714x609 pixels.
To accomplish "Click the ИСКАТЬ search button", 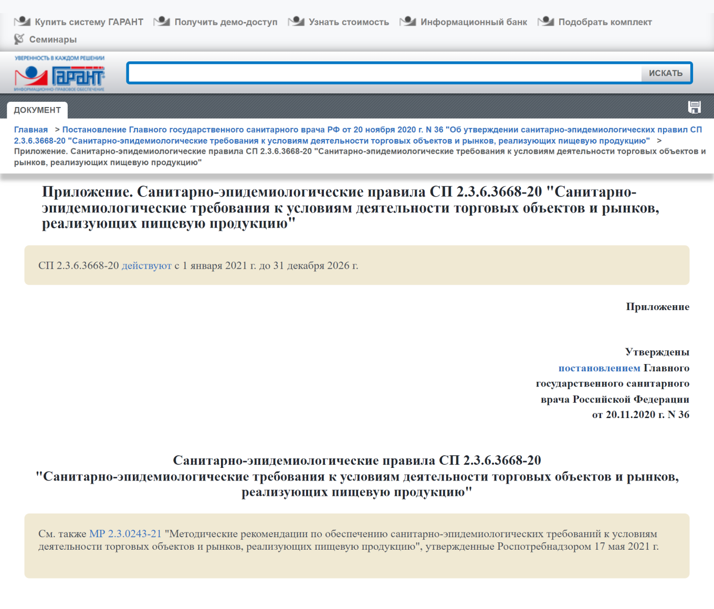I will click(666, 73).
